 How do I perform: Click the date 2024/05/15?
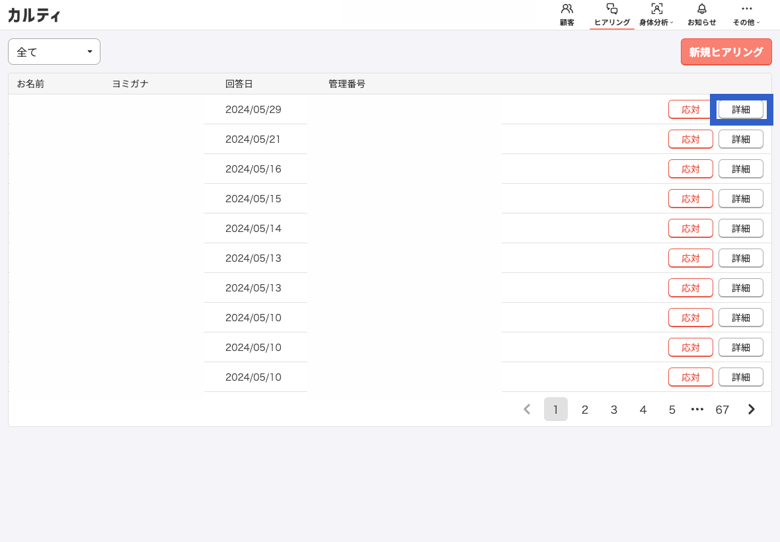pos(253,199)
